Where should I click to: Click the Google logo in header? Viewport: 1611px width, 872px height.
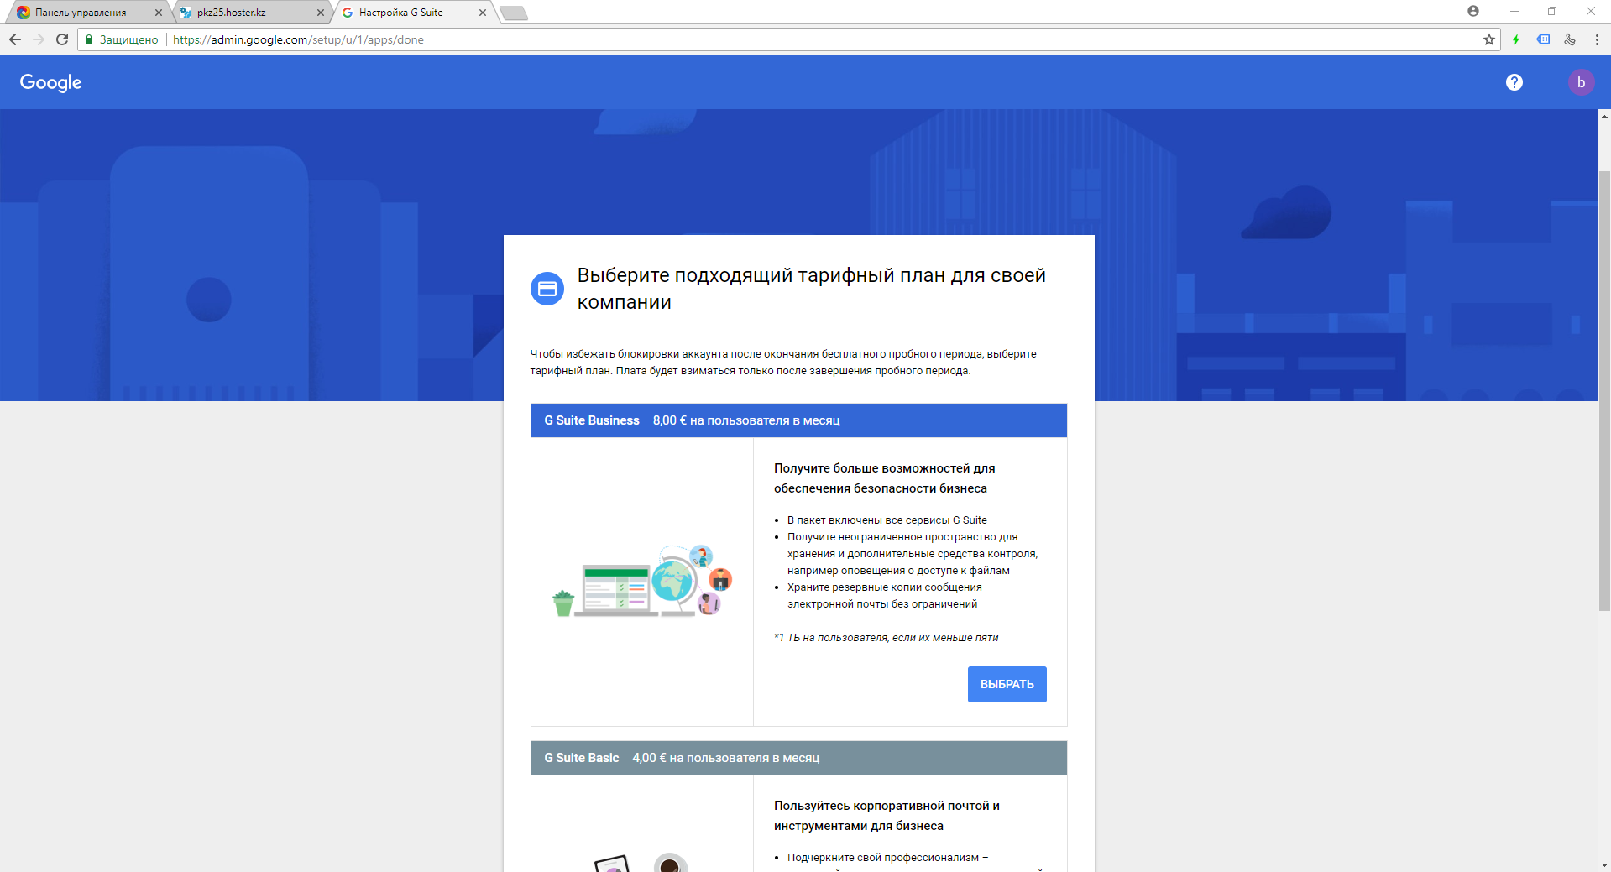(51, 82)
